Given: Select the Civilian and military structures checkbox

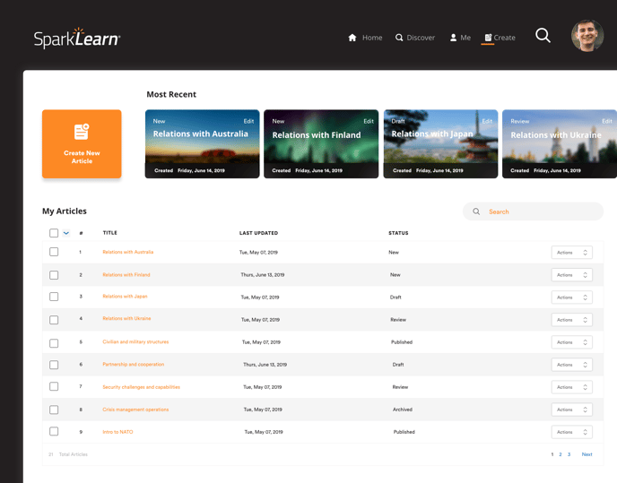Looking at the screenshot, I should [x=54, y=342].
